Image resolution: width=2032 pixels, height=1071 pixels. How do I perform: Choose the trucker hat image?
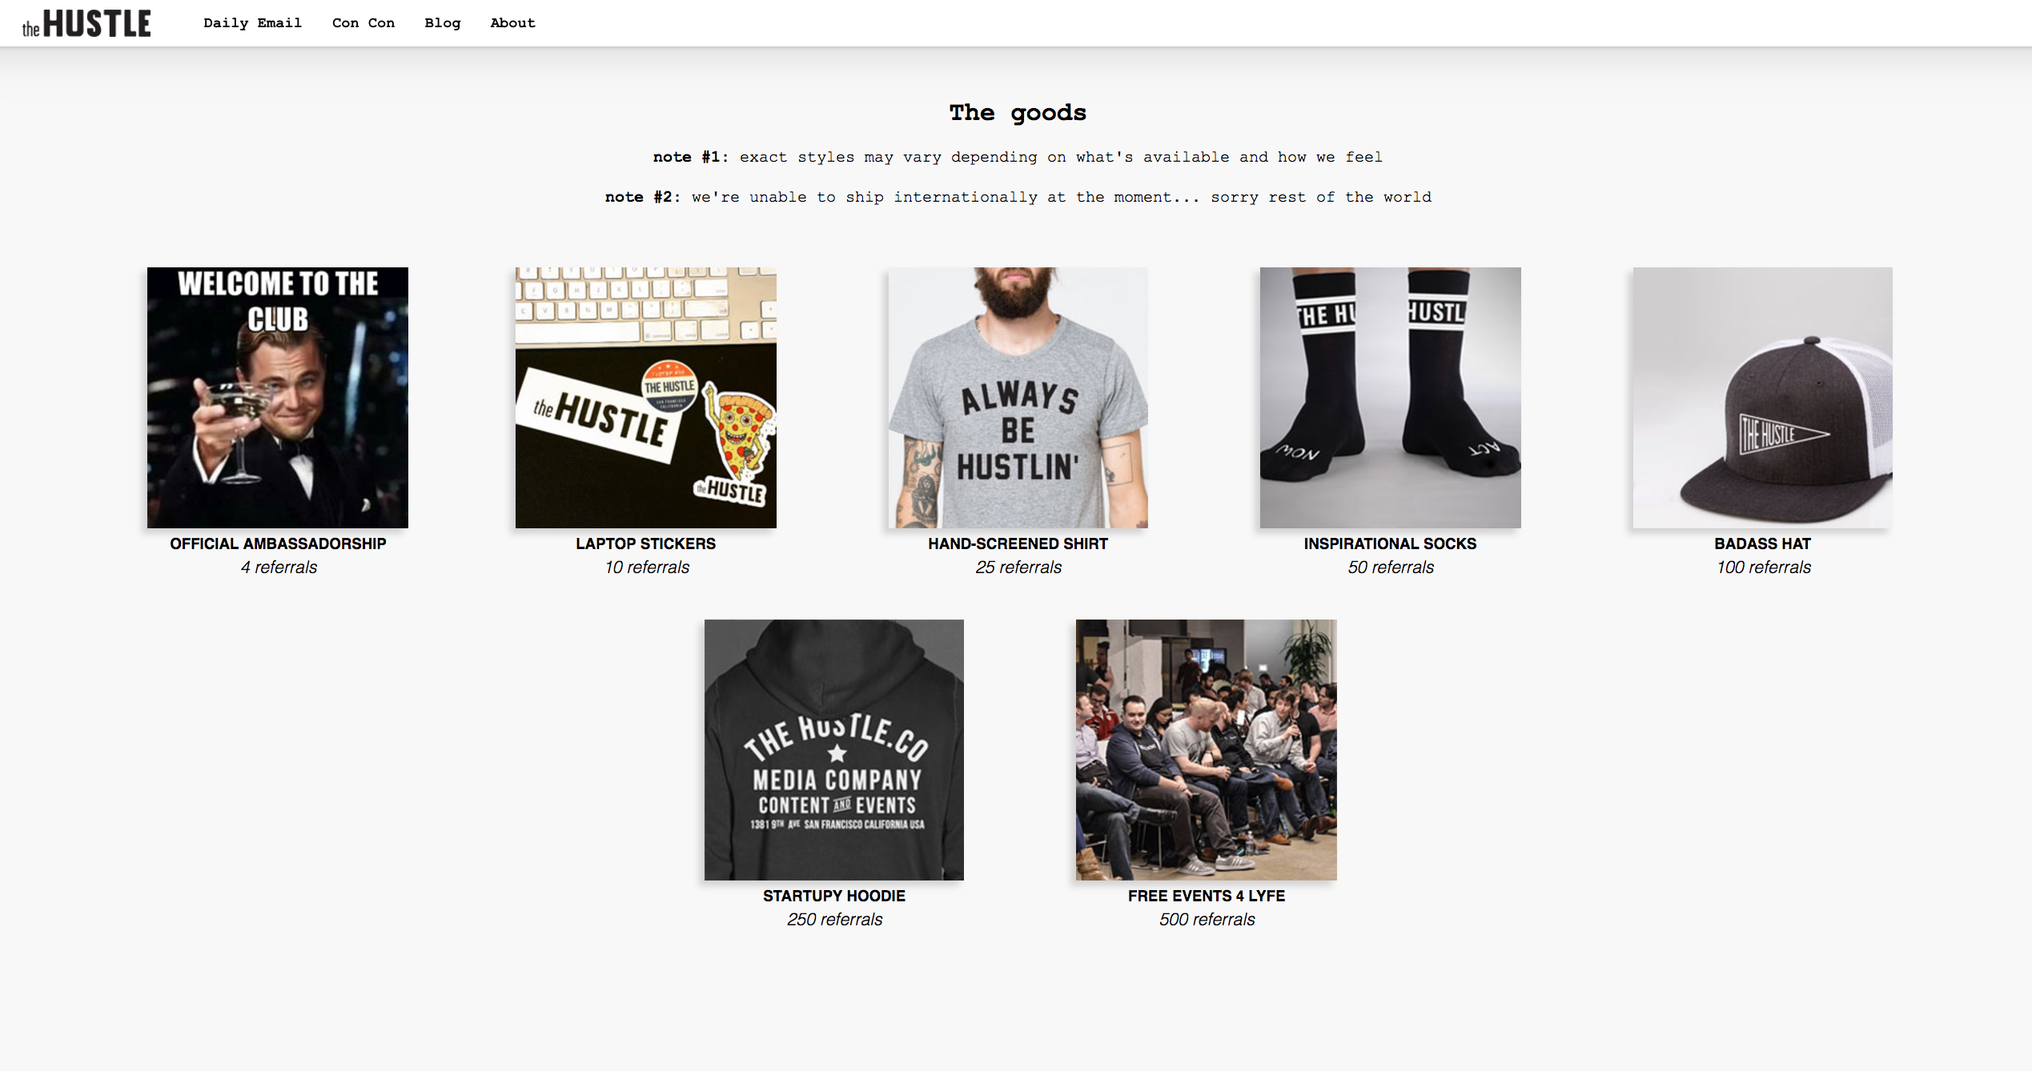[x=1763, y=398]
